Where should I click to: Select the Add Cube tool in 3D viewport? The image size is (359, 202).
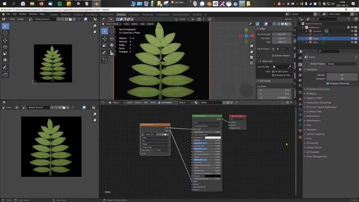pos(105,60)
